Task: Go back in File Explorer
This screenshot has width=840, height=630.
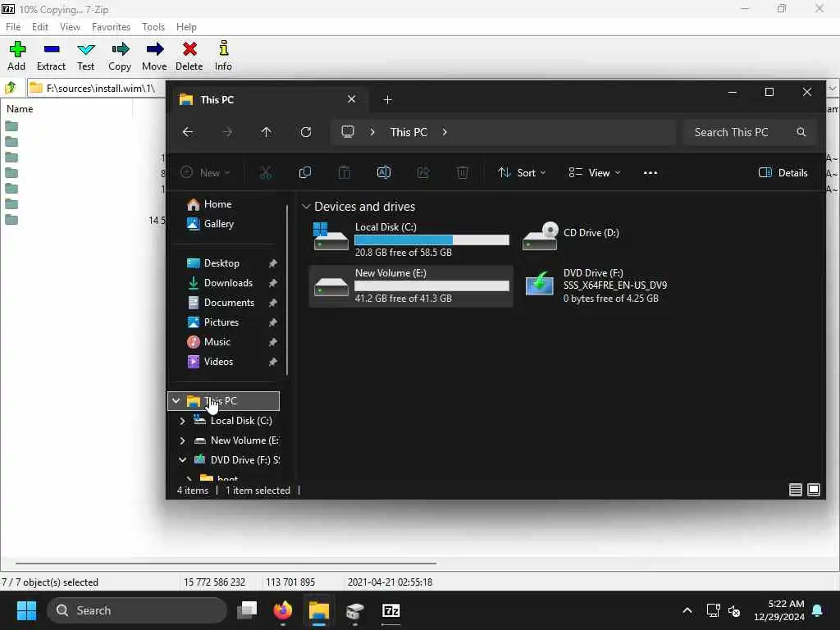Action: tap(188, 132)
